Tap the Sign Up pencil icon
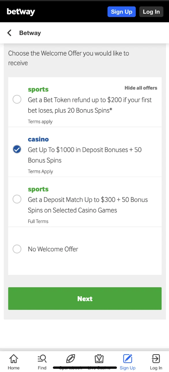 coord(127,358)
